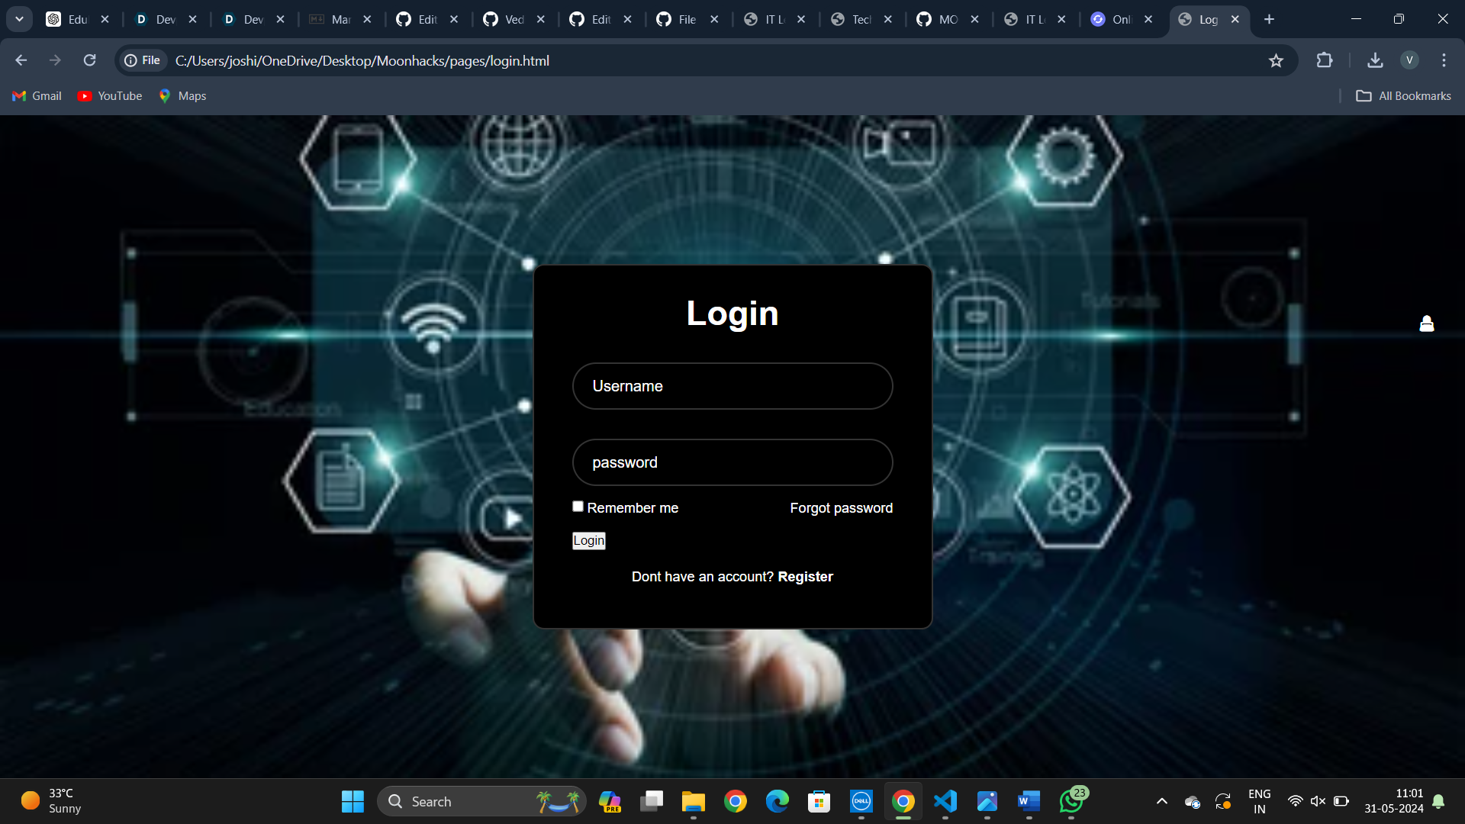Screen dimensions: 1465x824
Task: Bookmark this page with star icon
Action: tap(1276, 60)
